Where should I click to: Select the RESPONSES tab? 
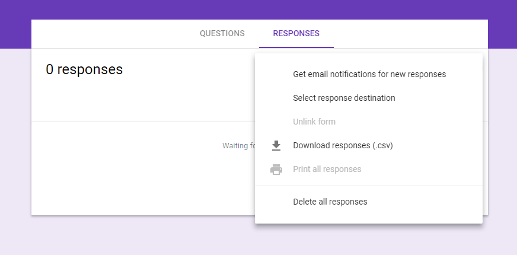tap(296, 33)
